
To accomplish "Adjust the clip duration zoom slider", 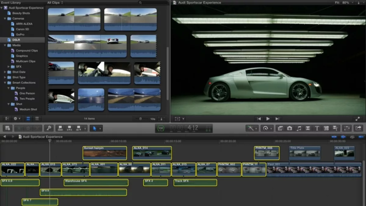I will [141, 119].
